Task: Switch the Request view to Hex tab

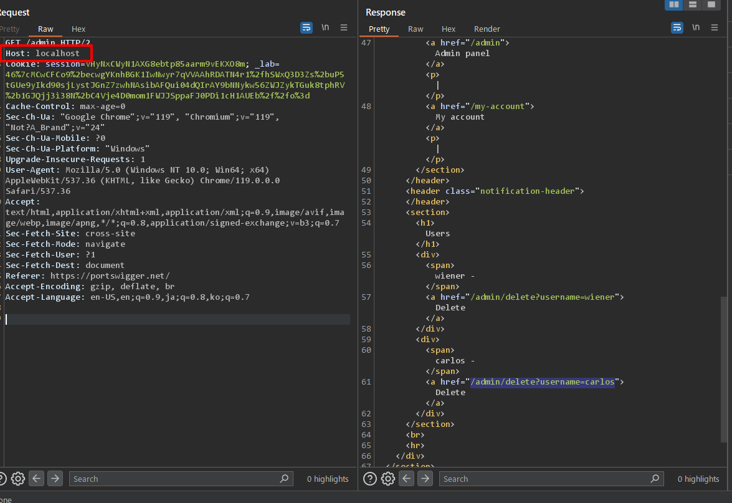Action: tap(78, 29)
